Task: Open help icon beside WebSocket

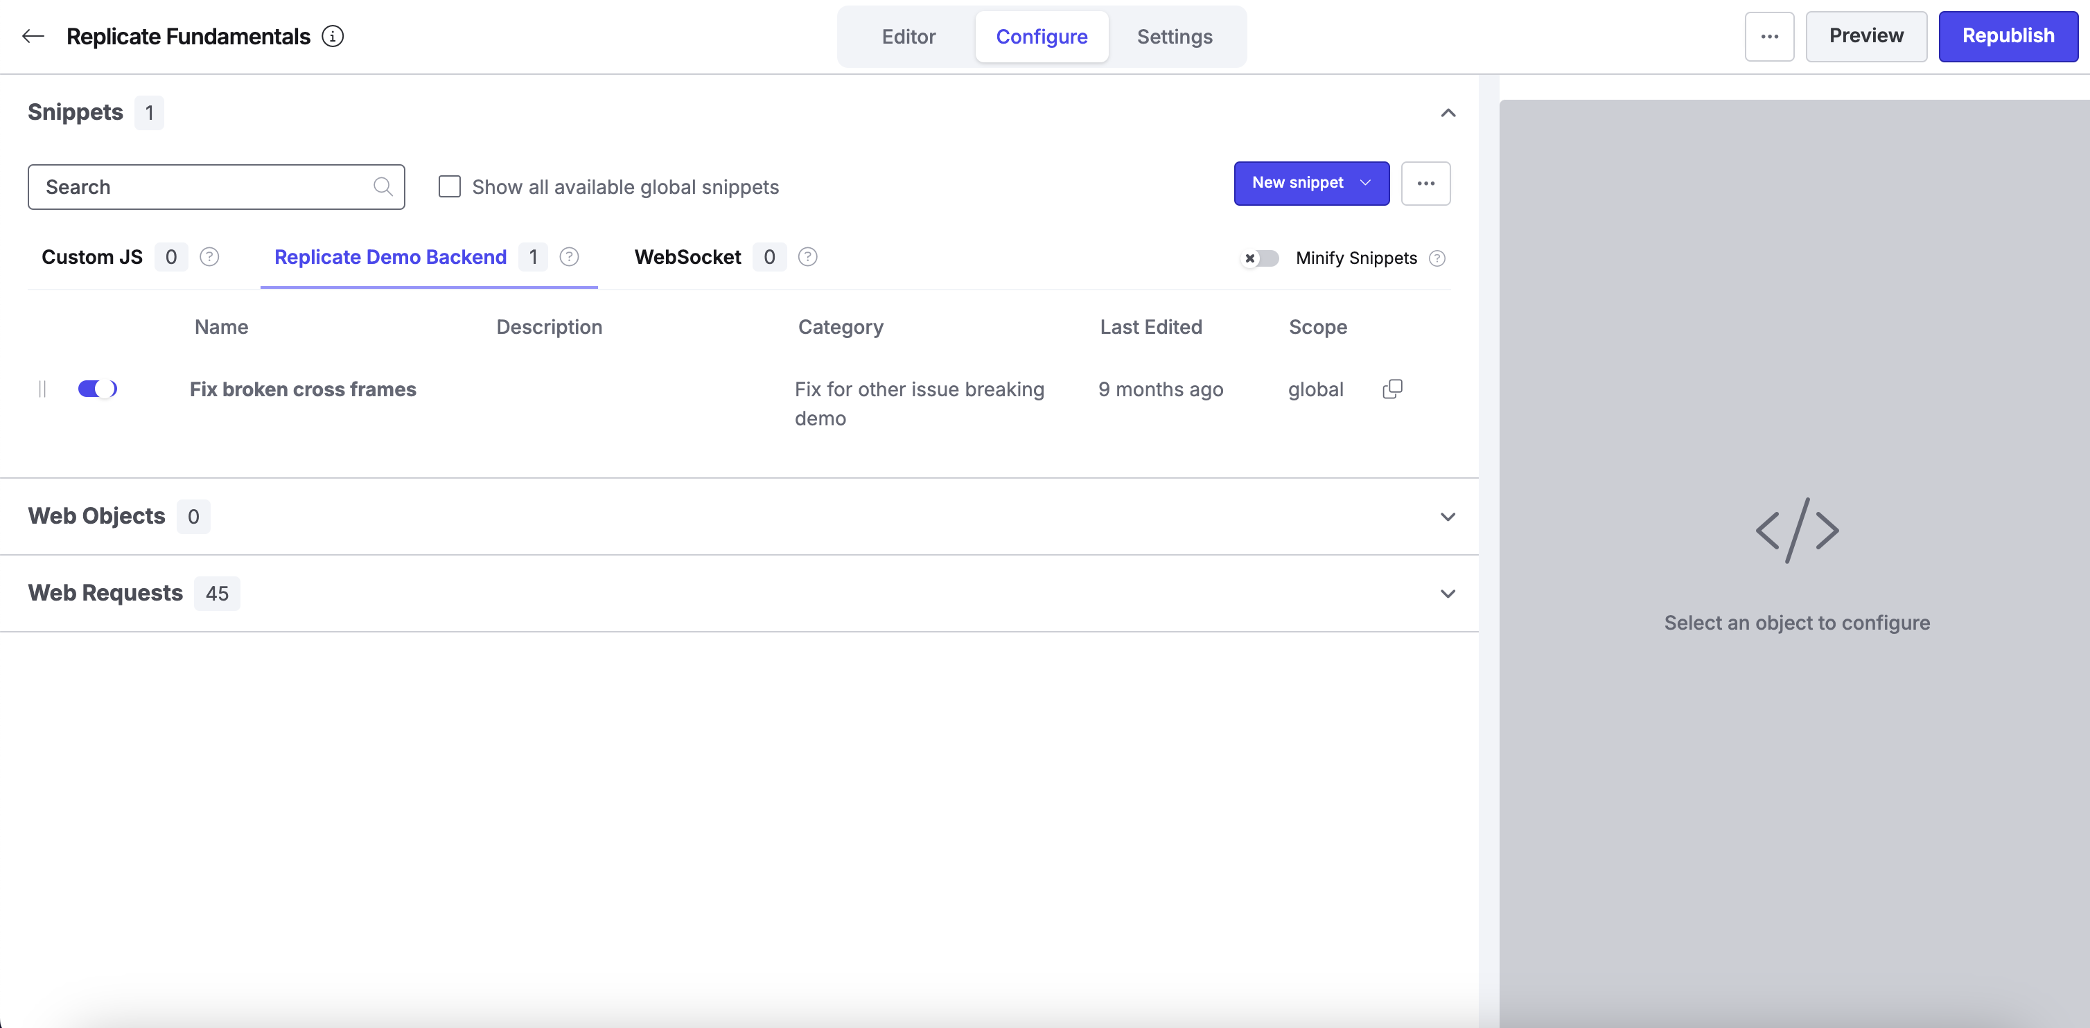Action: [807, 257]
